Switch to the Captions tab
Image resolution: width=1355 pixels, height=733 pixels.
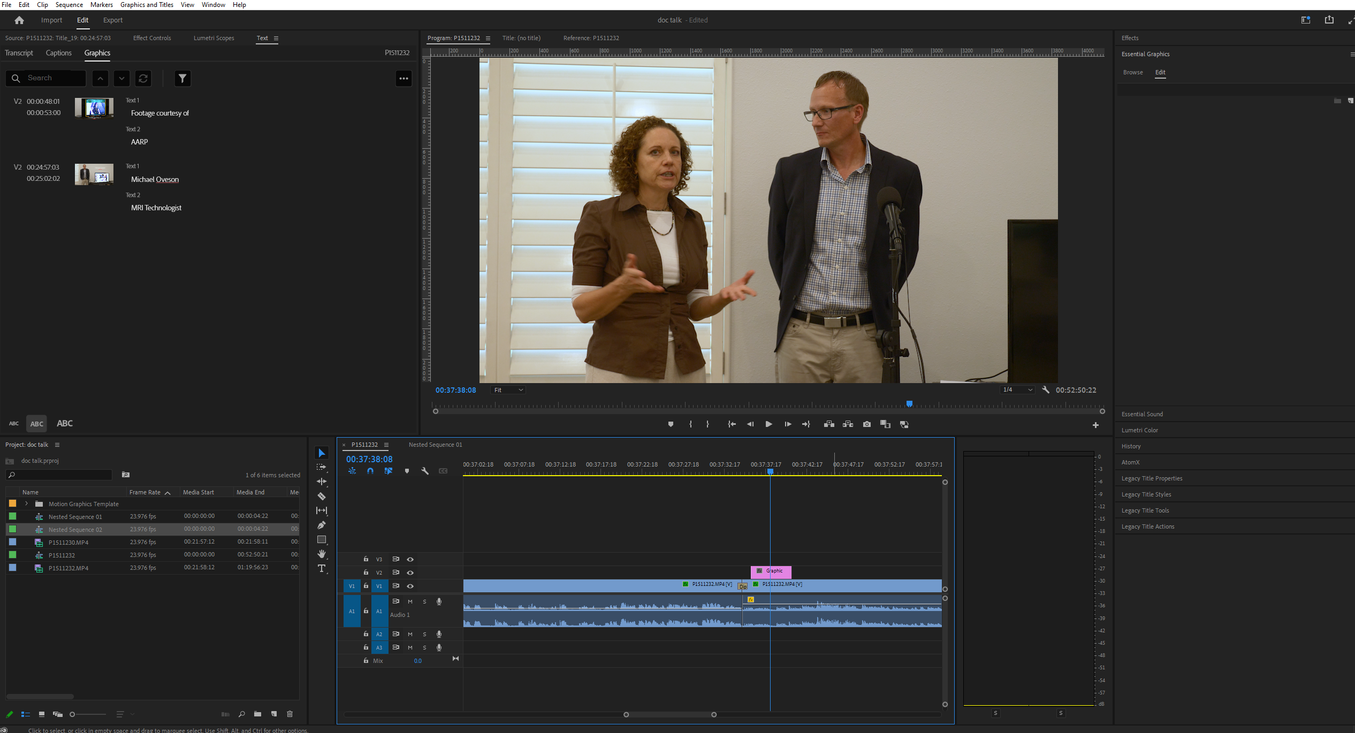(58, 52)
